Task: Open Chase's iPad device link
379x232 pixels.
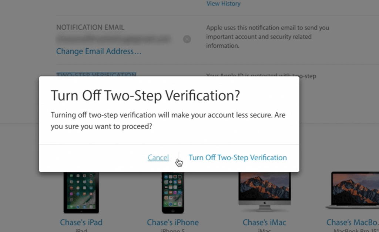Action: click(x=81, y=222)
